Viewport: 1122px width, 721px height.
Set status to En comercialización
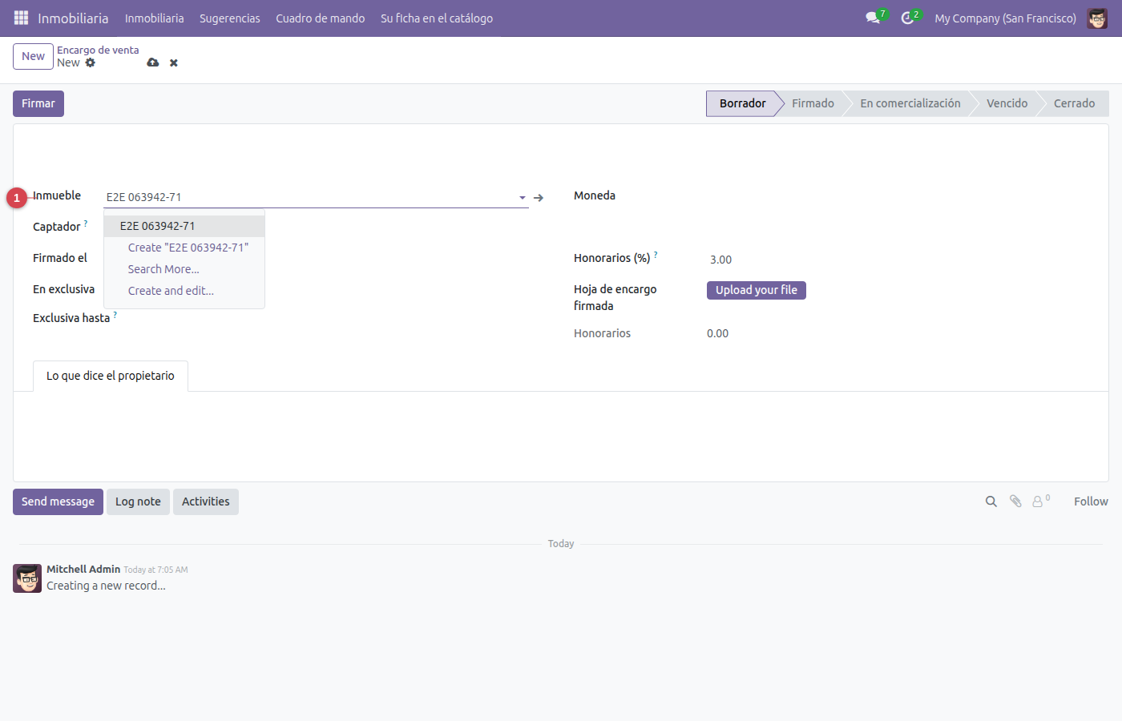pyautogui.click(x=910, y=103)
